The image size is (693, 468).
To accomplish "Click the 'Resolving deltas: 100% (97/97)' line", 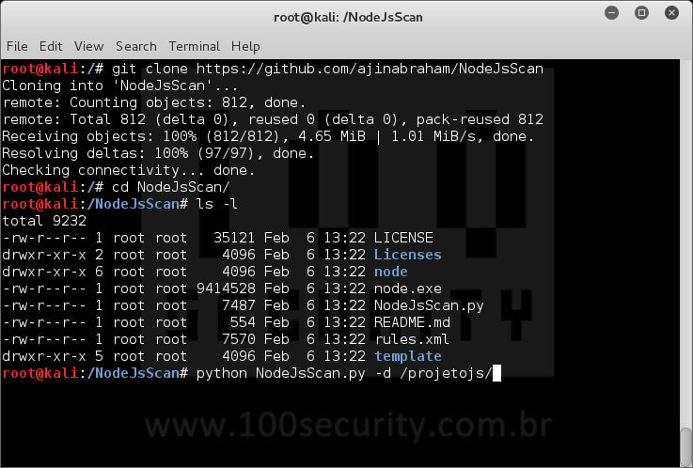I will (x=158, y=153).
